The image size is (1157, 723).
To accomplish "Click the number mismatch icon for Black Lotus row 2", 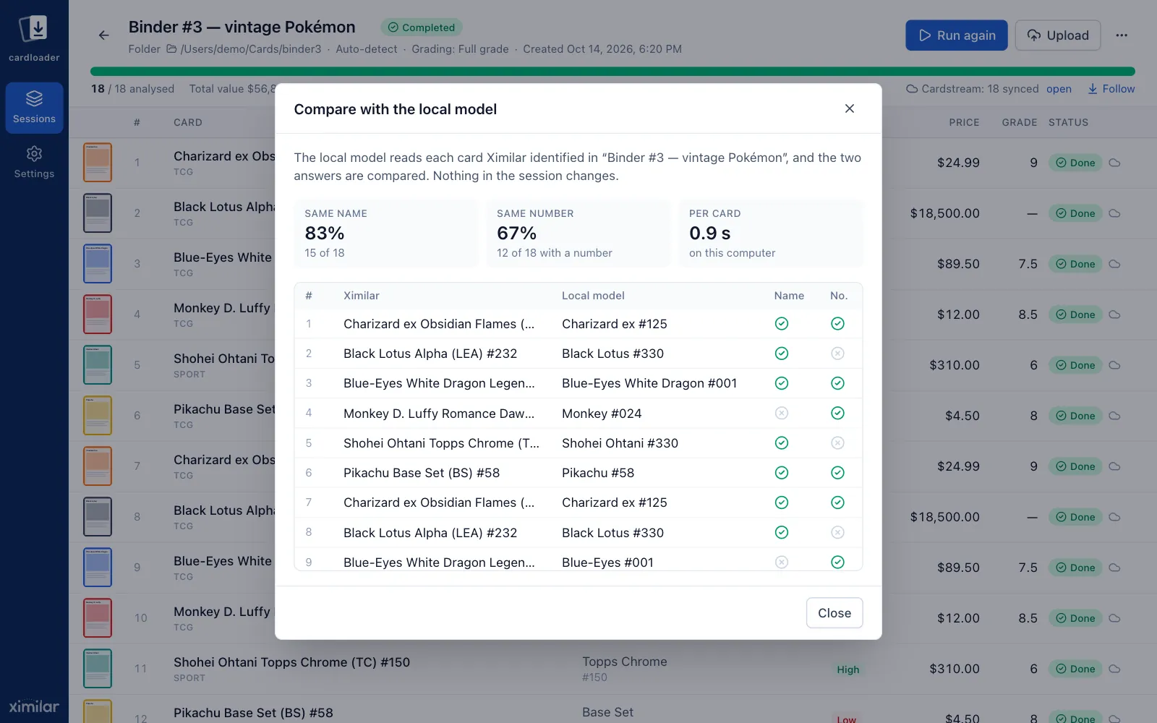I will tap(837, 354).
